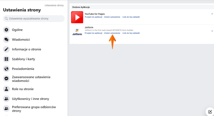This screenshot has width=214, height=116.
Task: Click the YouTube for Pages app logo
Action: tap(77, 17)
